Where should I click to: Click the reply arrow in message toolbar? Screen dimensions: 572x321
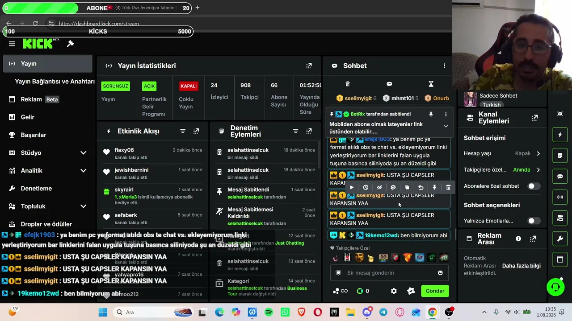421,188
